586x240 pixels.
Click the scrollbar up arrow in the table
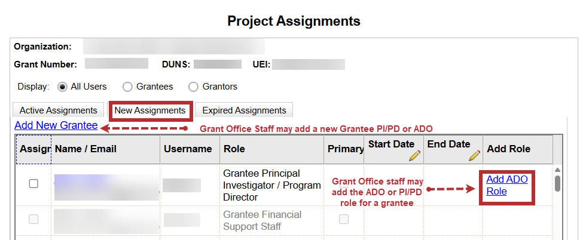557,169
